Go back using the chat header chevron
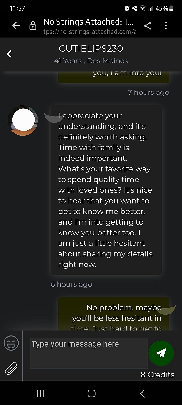Screen dimensions: 182x405 [9, 54]
